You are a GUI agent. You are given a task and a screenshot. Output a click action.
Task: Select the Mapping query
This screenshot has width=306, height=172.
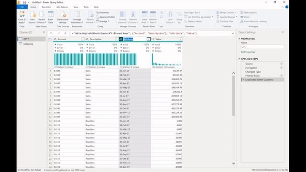coord(32,44)
